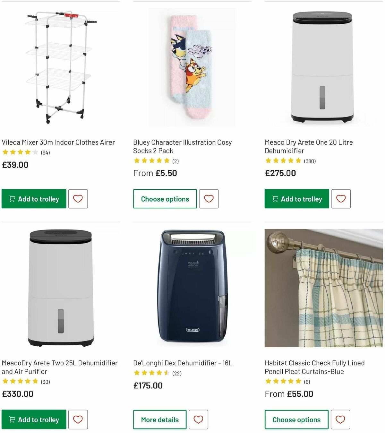Click Choose options for Habitat pencil pleat curtains
The image size is (385, 433).
click(x=296, y=420)
